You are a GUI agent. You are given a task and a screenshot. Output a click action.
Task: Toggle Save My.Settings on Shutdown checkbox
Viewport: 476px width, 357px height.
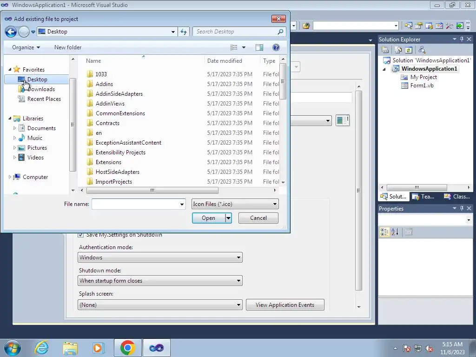pos(81,235)
